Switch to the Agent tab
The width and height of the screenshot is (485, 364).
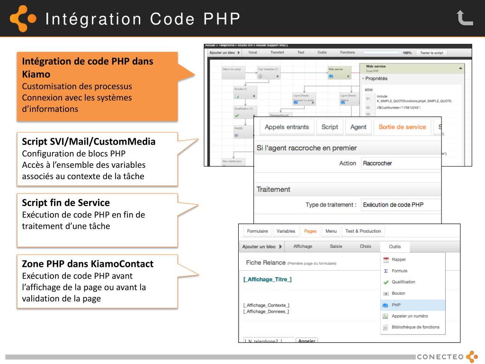coord(358,127)
